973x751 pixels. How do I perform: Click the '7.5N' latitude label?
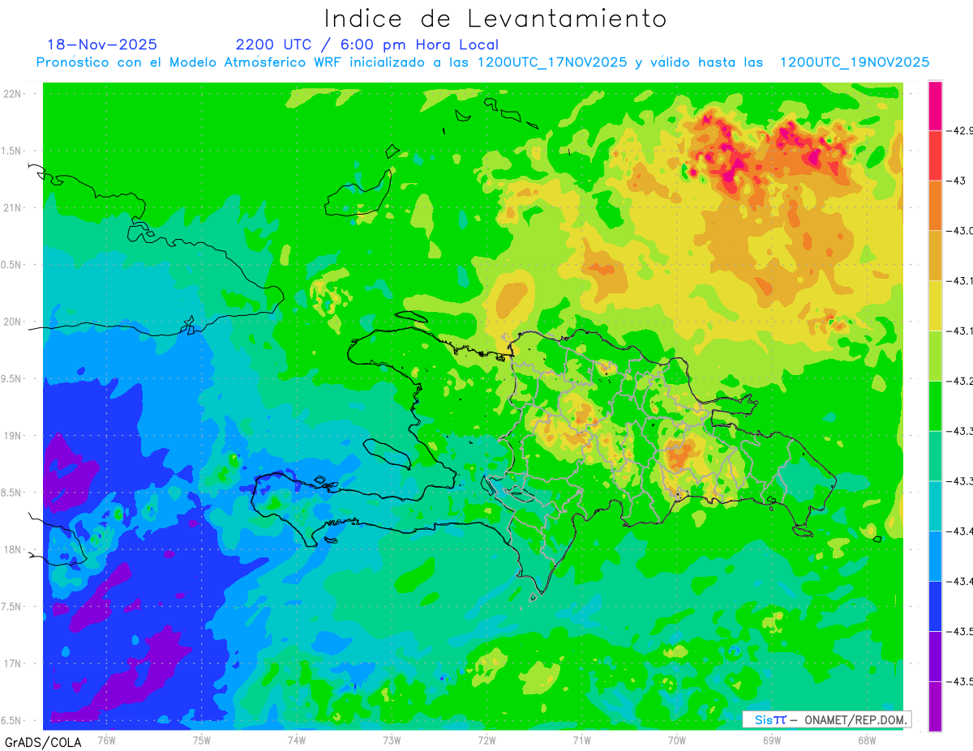12,607
